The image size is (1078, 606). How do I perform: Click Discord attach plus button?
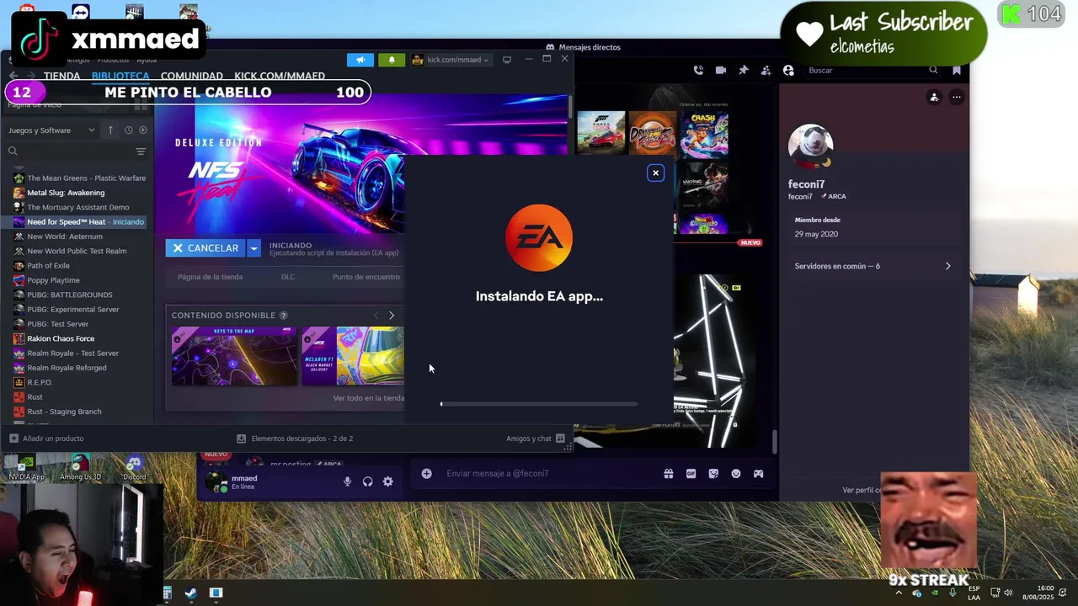[x=427, y=474]
